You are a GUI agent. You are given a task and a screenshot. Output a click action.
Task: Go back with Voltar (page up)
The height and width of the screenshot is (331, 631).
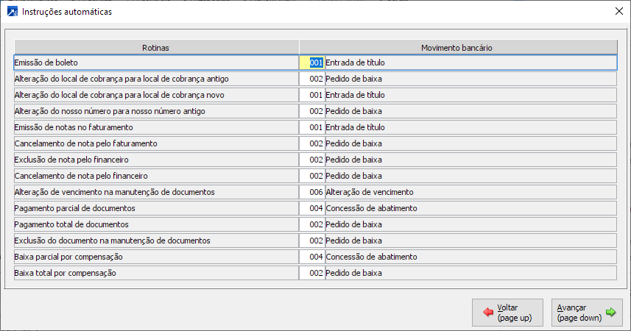[x=507, y=312]
